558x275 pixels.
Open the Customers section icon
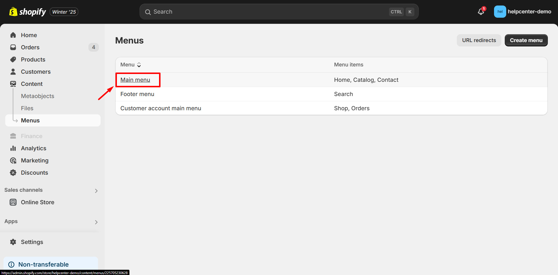click(13, 71)
